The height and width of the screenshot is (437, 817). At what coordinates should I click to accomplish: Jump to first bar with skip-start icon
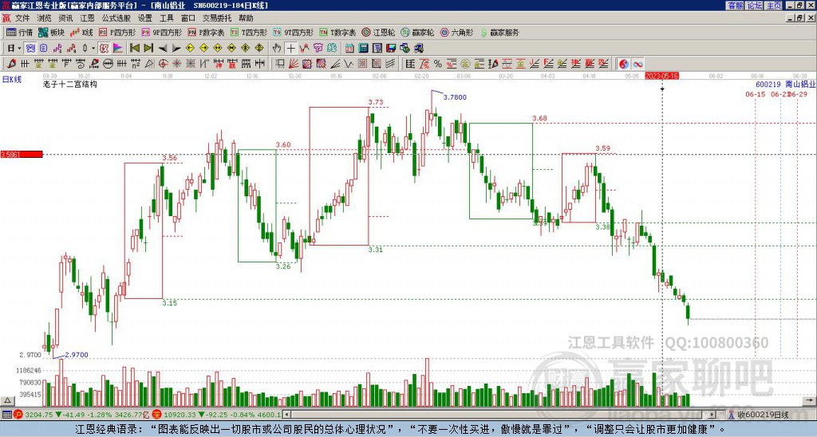tap(134, 48)
